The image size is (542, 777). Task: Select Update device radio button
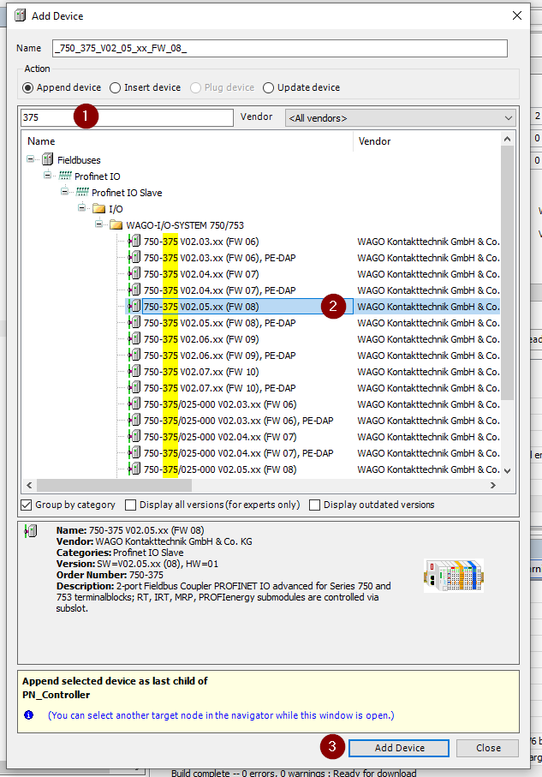(268, 87)
